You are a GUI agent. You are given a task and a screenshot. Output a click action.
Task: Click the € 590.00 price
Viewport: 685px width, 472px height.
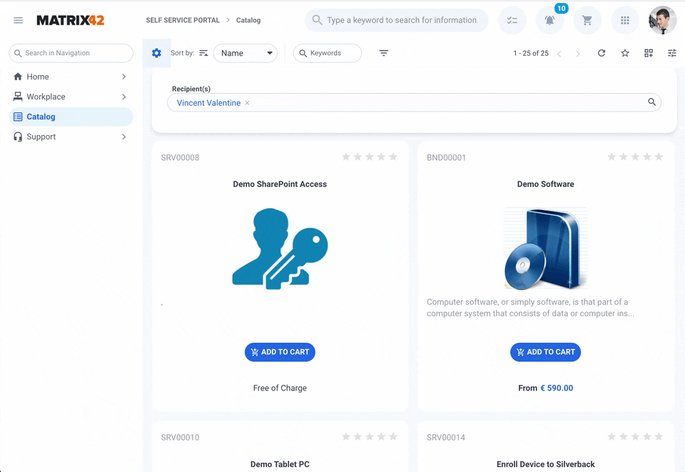(557, 388)
